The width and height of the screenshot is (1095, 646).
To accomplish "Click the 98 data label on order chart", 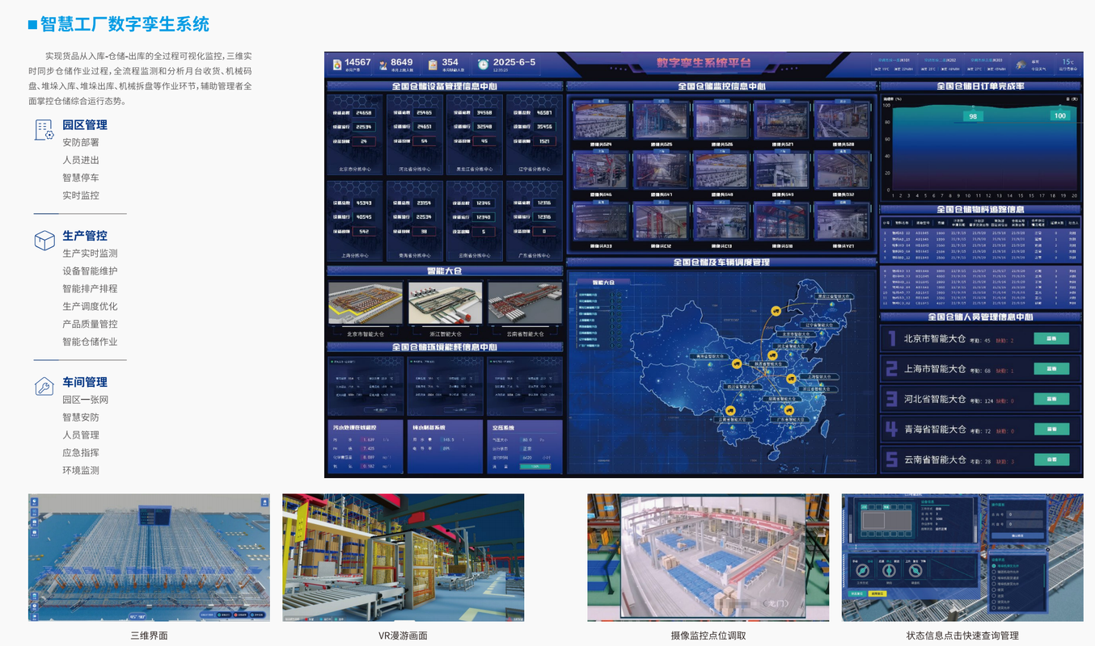I will [x=973, y=117].
